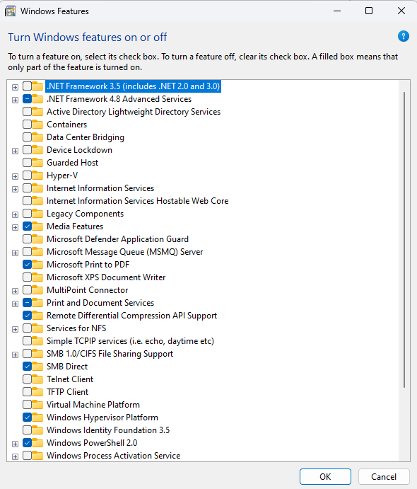Select Microsoft Message Queue (MSMQ) Server row
Viewport: 417px width, 489px height.
click(x=124, y=252)
